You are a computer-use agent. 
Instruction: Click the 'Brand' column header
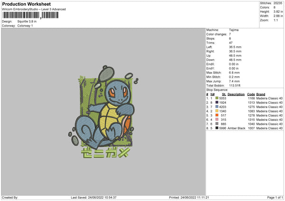[261, 94]
